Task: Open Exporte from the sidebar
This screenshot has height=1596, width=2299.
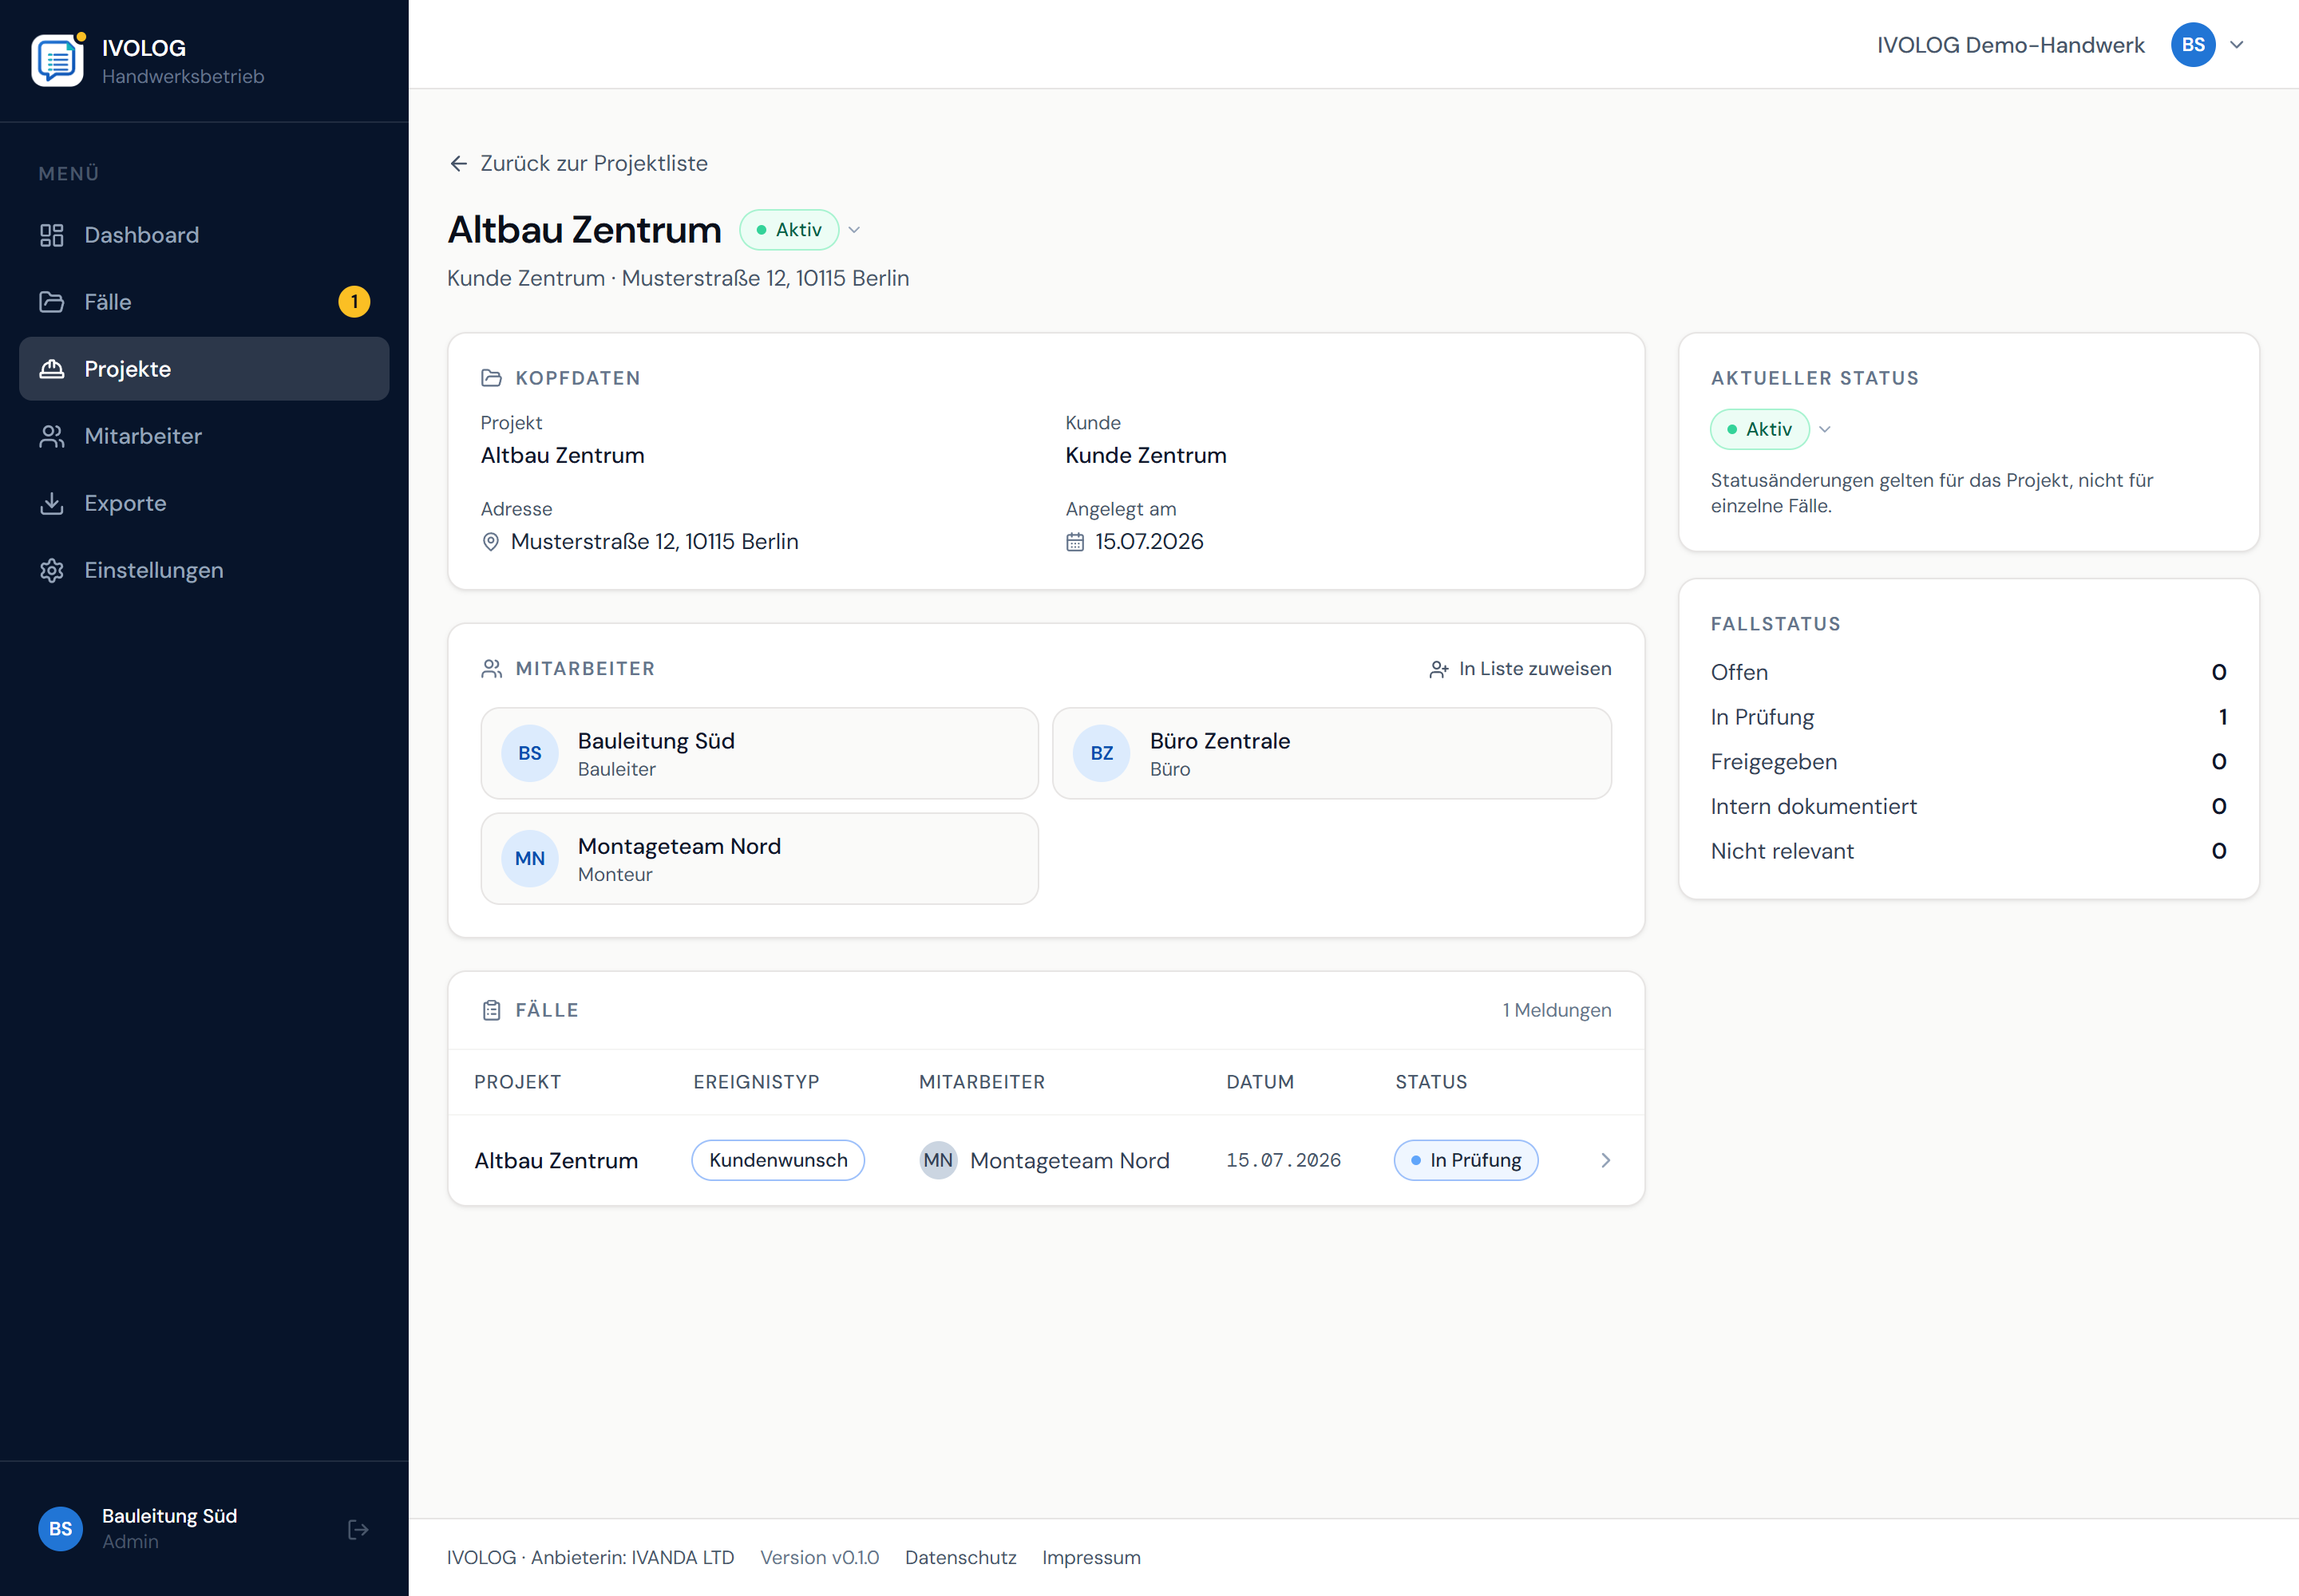Action: pos(204,503)
